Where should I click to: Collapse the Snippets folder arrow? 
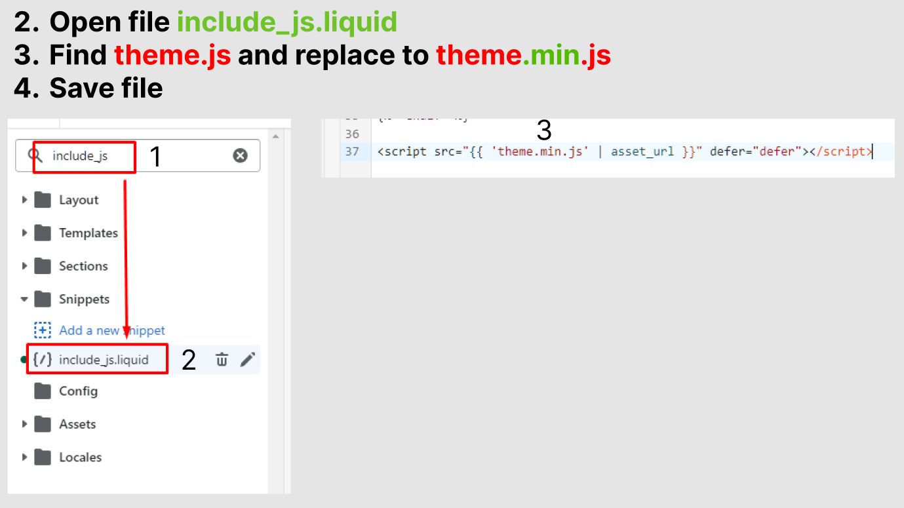[24, 299]
